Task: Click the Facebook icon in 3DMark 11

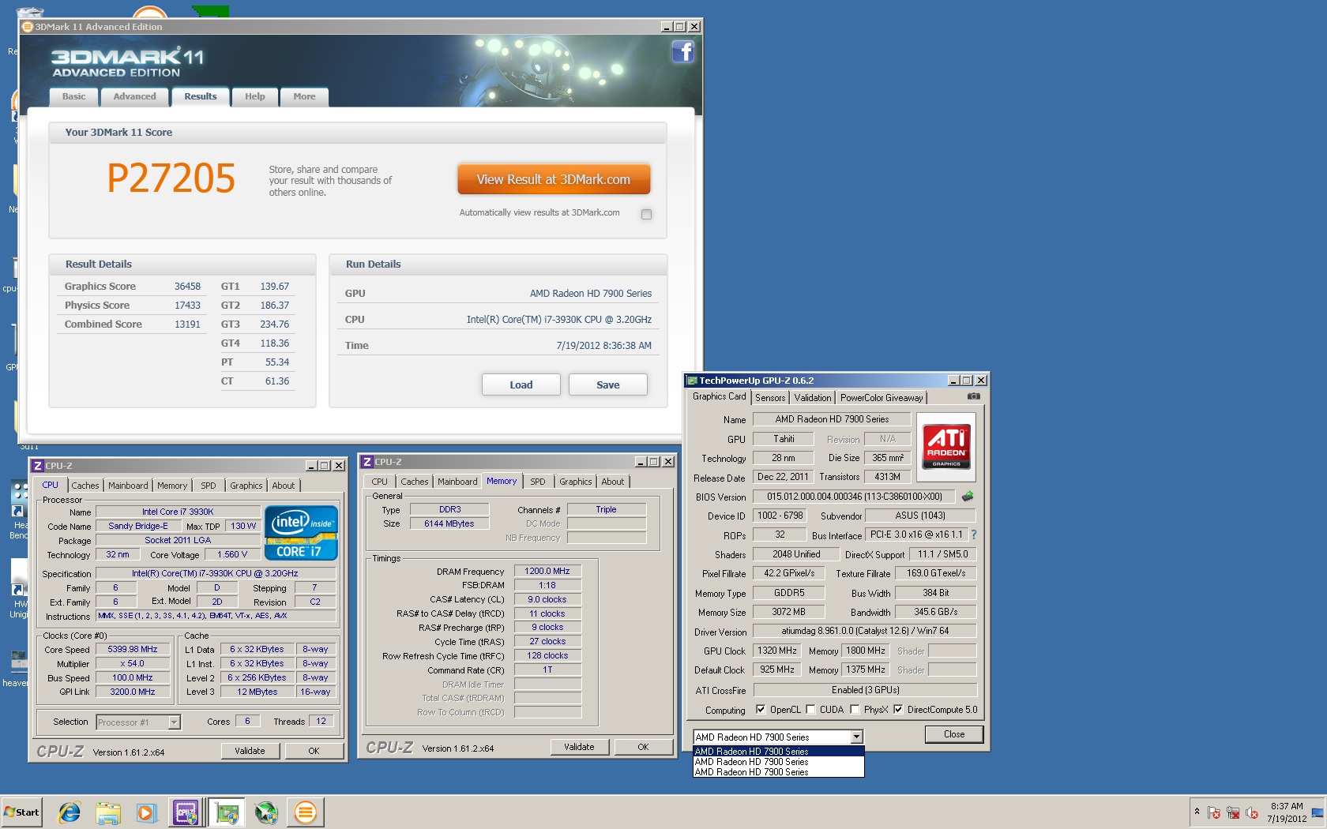Action: [683, 52]
